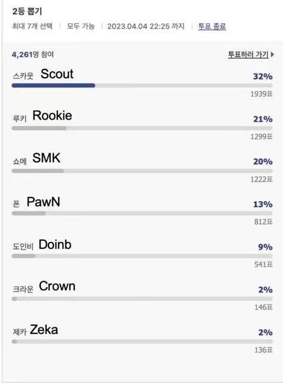Click the 투표 종료 link
Image resolution: width=283 pixels, height=383 pixels.
point(212,26)
